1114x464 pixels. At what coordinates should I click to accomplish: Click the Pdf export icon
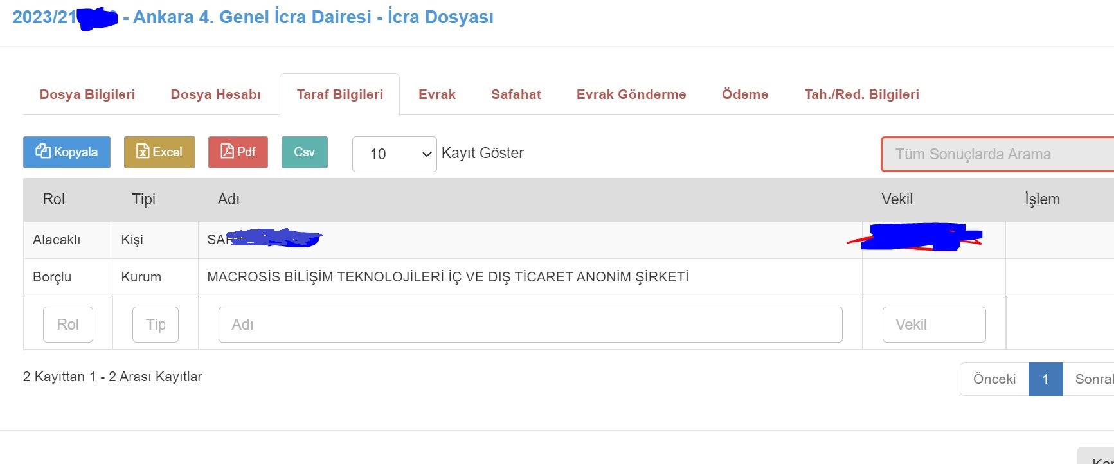point(227,152)
